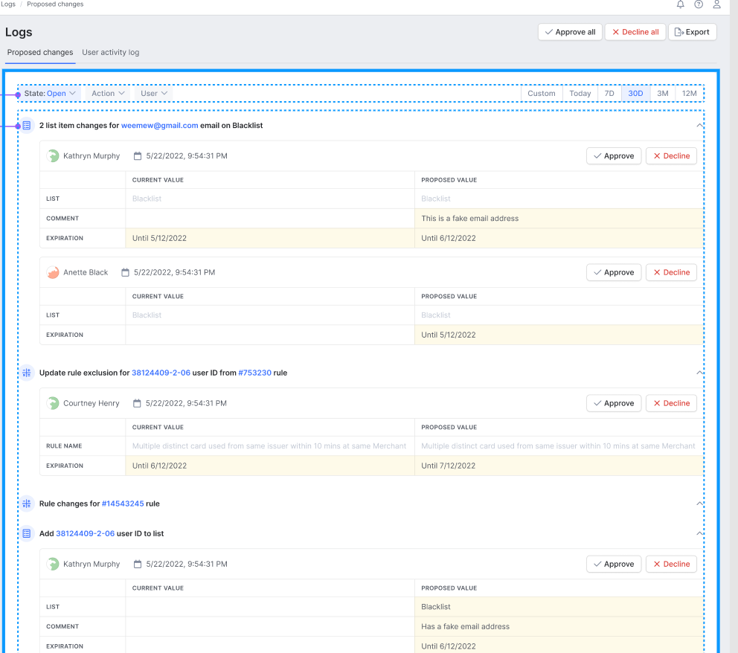Click the user profile icon
Image resolution: width=738 pixels, height=653 pixels.
(716, 4)
